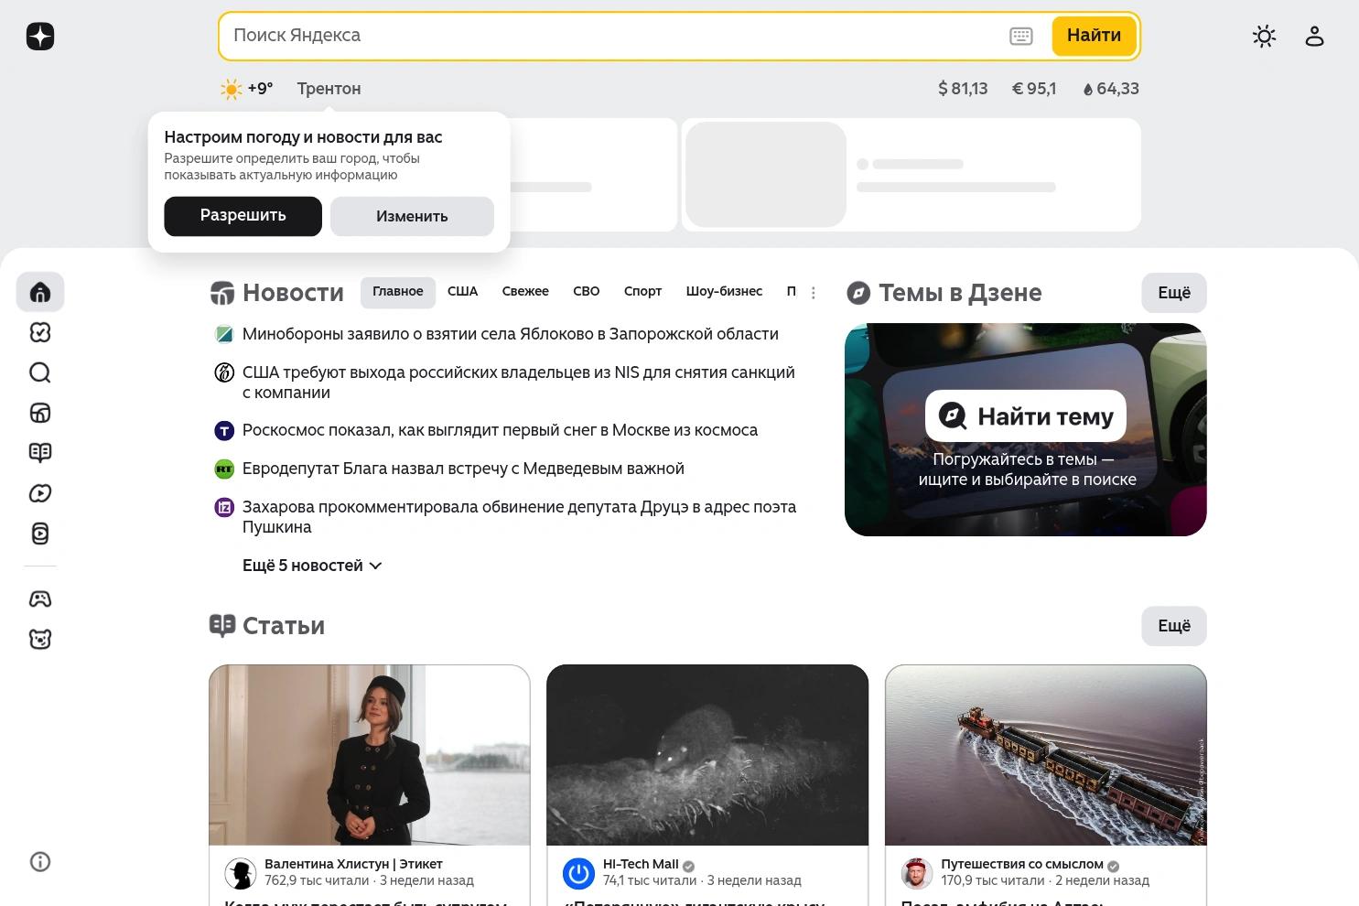Screen dimensions: 1359x906
Task: Toggle the theme with the sun icon top right
Action: click(x=1264, y=36)
